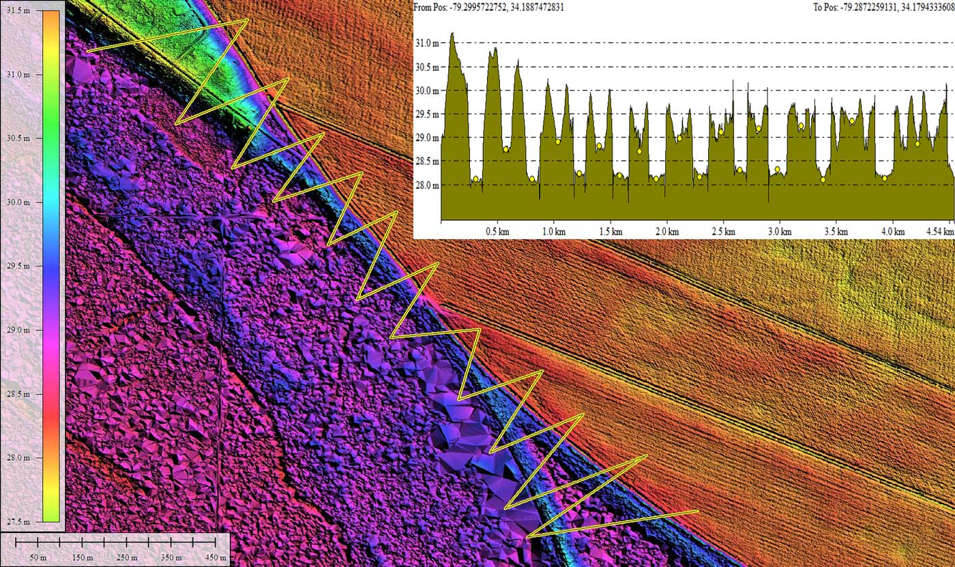Click the 30.0 profile chart axis value
The image size is (955, 567).
[x=426, y=91]
